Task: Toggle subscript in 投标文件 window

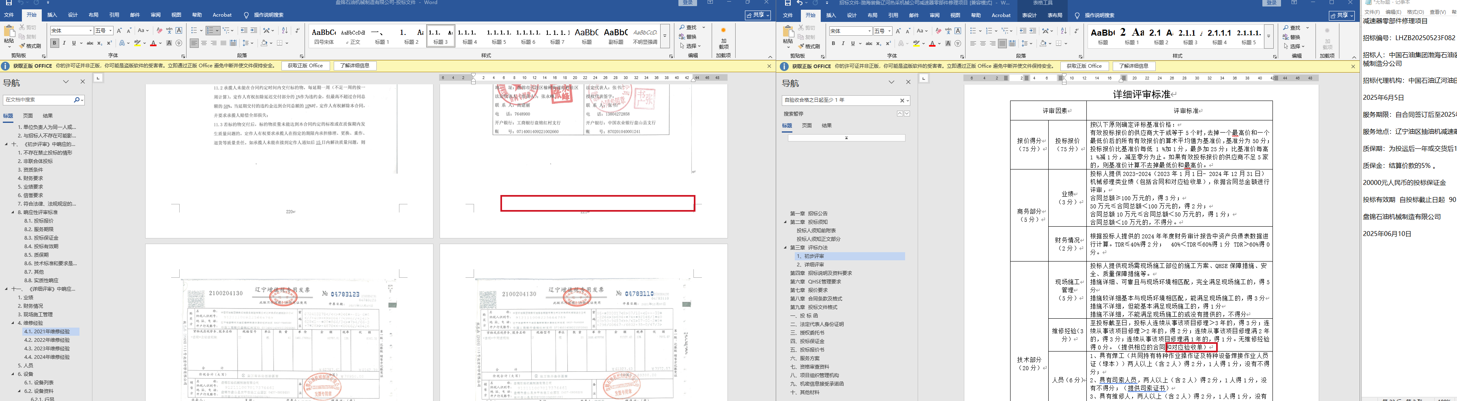Action: 99,43
